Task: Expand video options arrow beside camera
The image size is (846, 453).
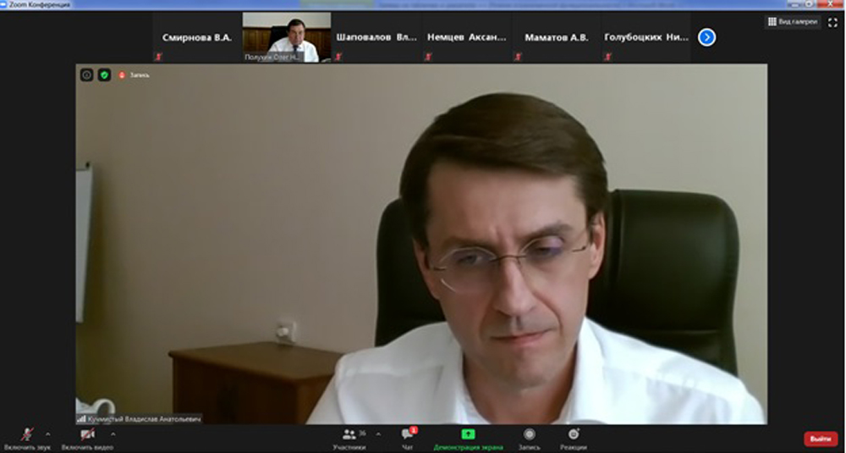Action: point(113,434)
